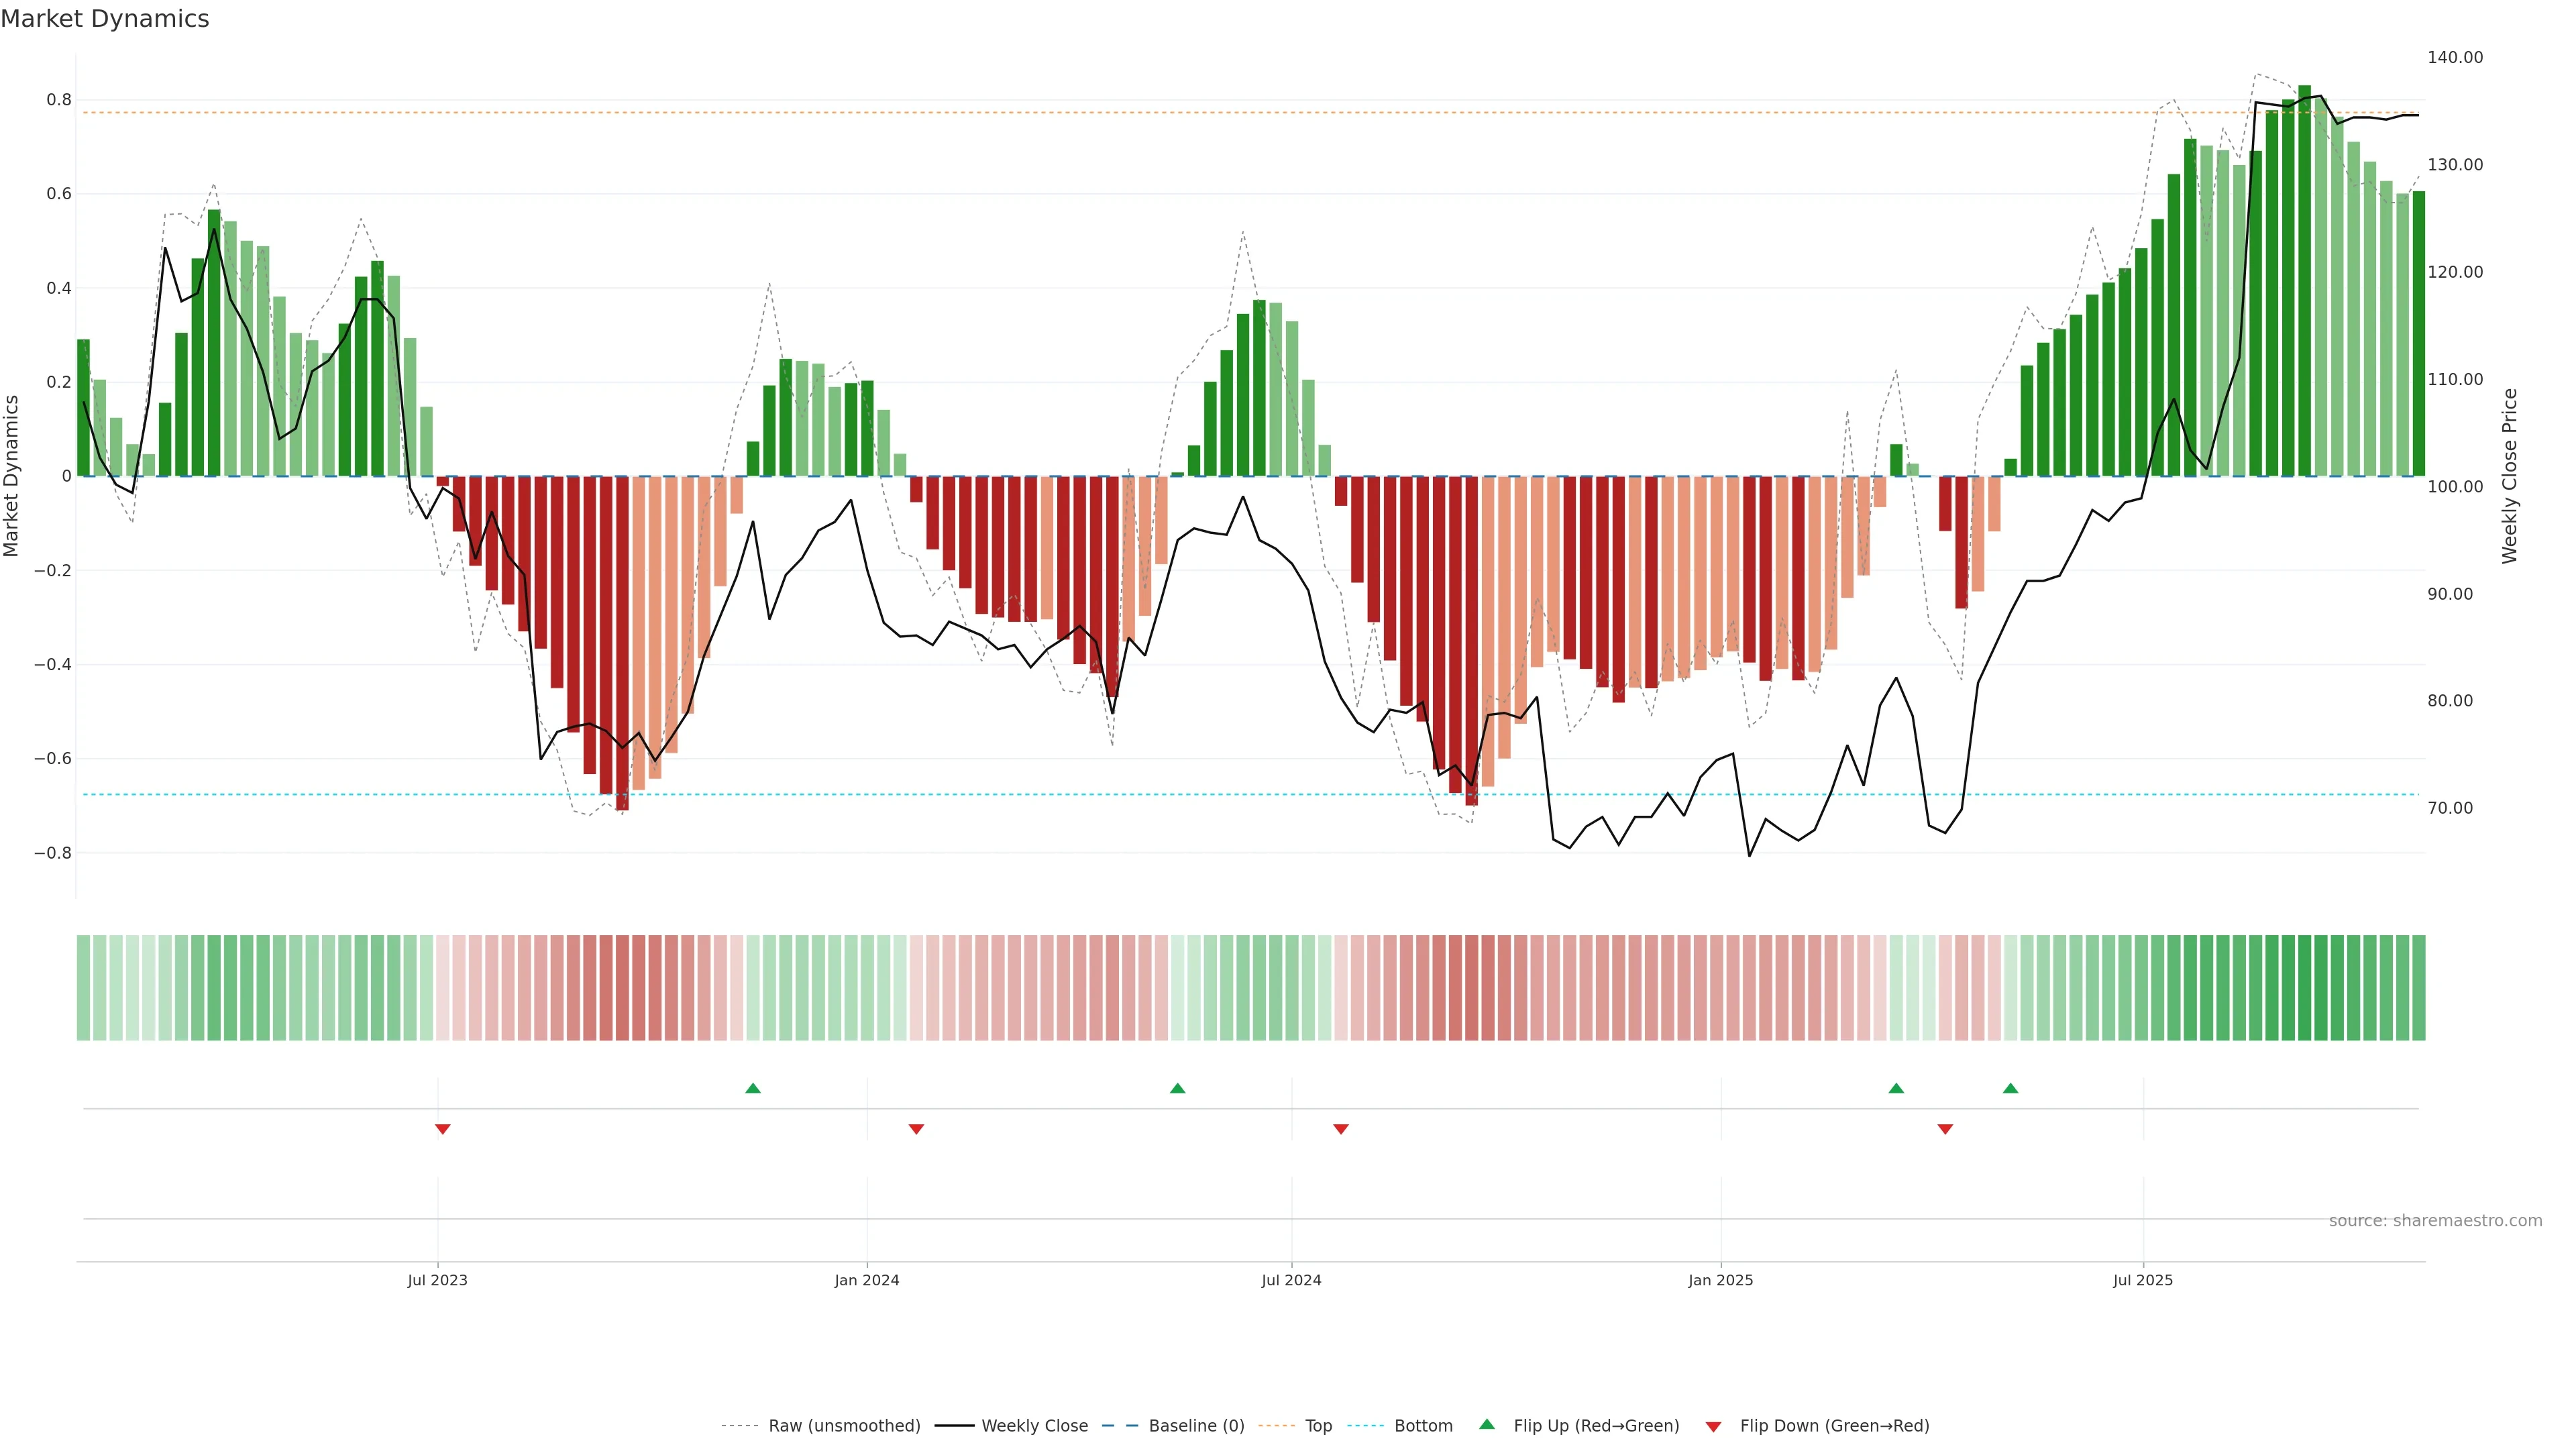Click the red flip-down triangle after Jul 2024
The width and height of the screenshot is (2576, 1449).
pos(1341,1129)
